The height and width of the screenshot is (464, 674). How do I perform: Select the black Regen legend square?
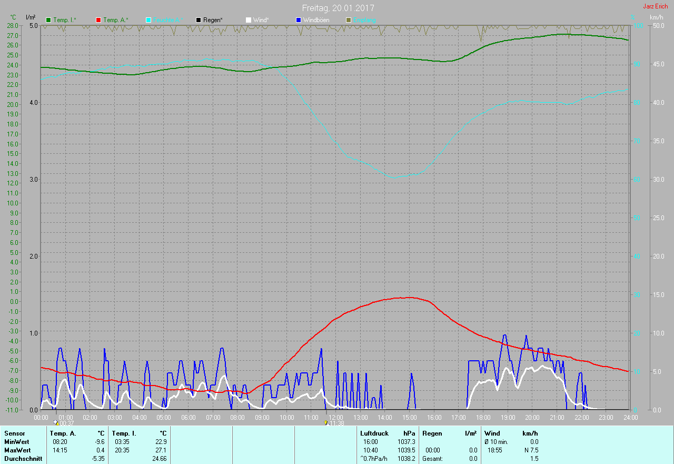click(199, 20)
